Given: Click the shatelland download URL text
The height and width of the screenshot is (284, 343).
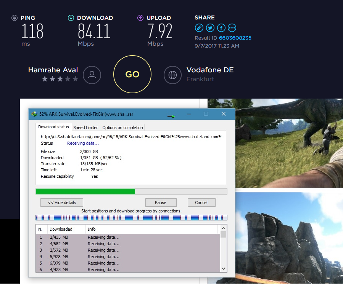Looking at the screenshot, I should pos(131,137).
